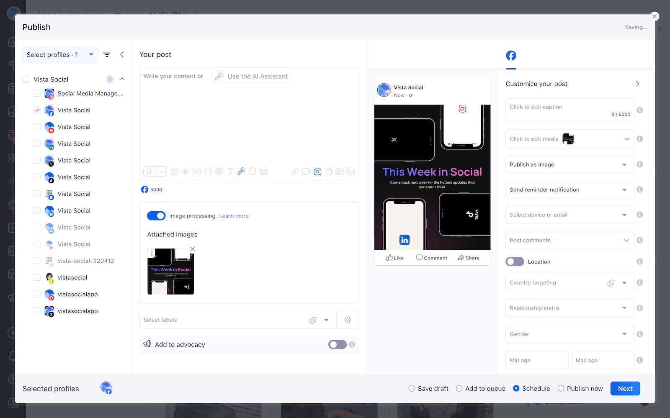
Task: Open the Send reminder notification dropdown
Action: (570, 190)
